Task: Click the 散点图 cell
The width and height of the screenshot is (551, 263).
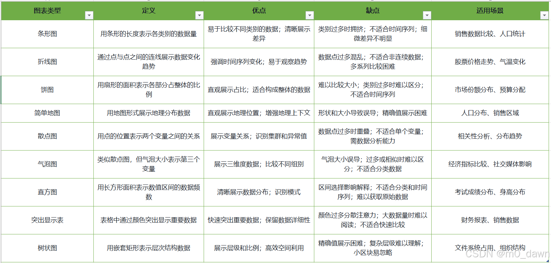Action: [x=47, y=136]
